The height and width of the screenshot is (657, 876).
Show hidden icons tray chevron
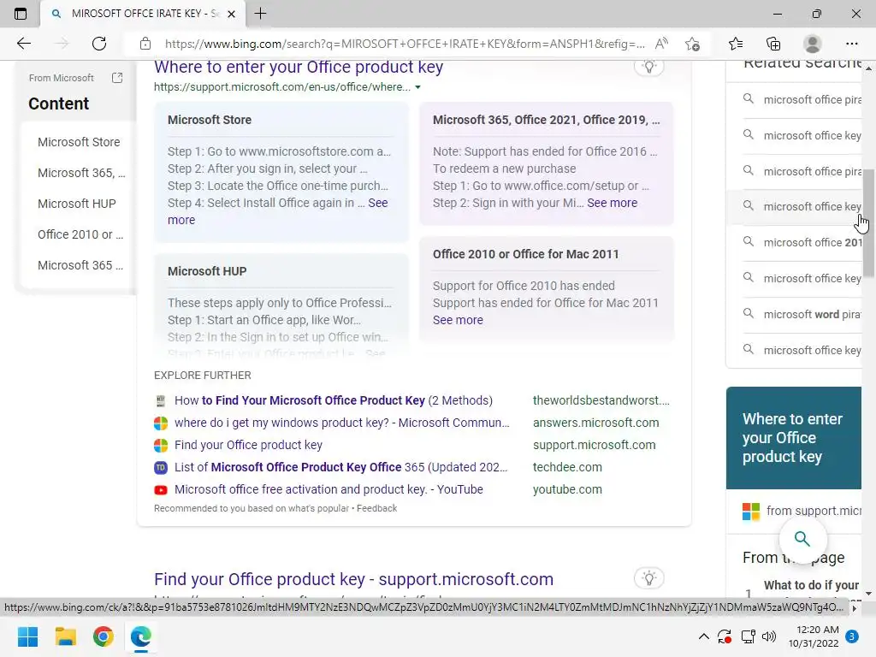pos(704,636)
